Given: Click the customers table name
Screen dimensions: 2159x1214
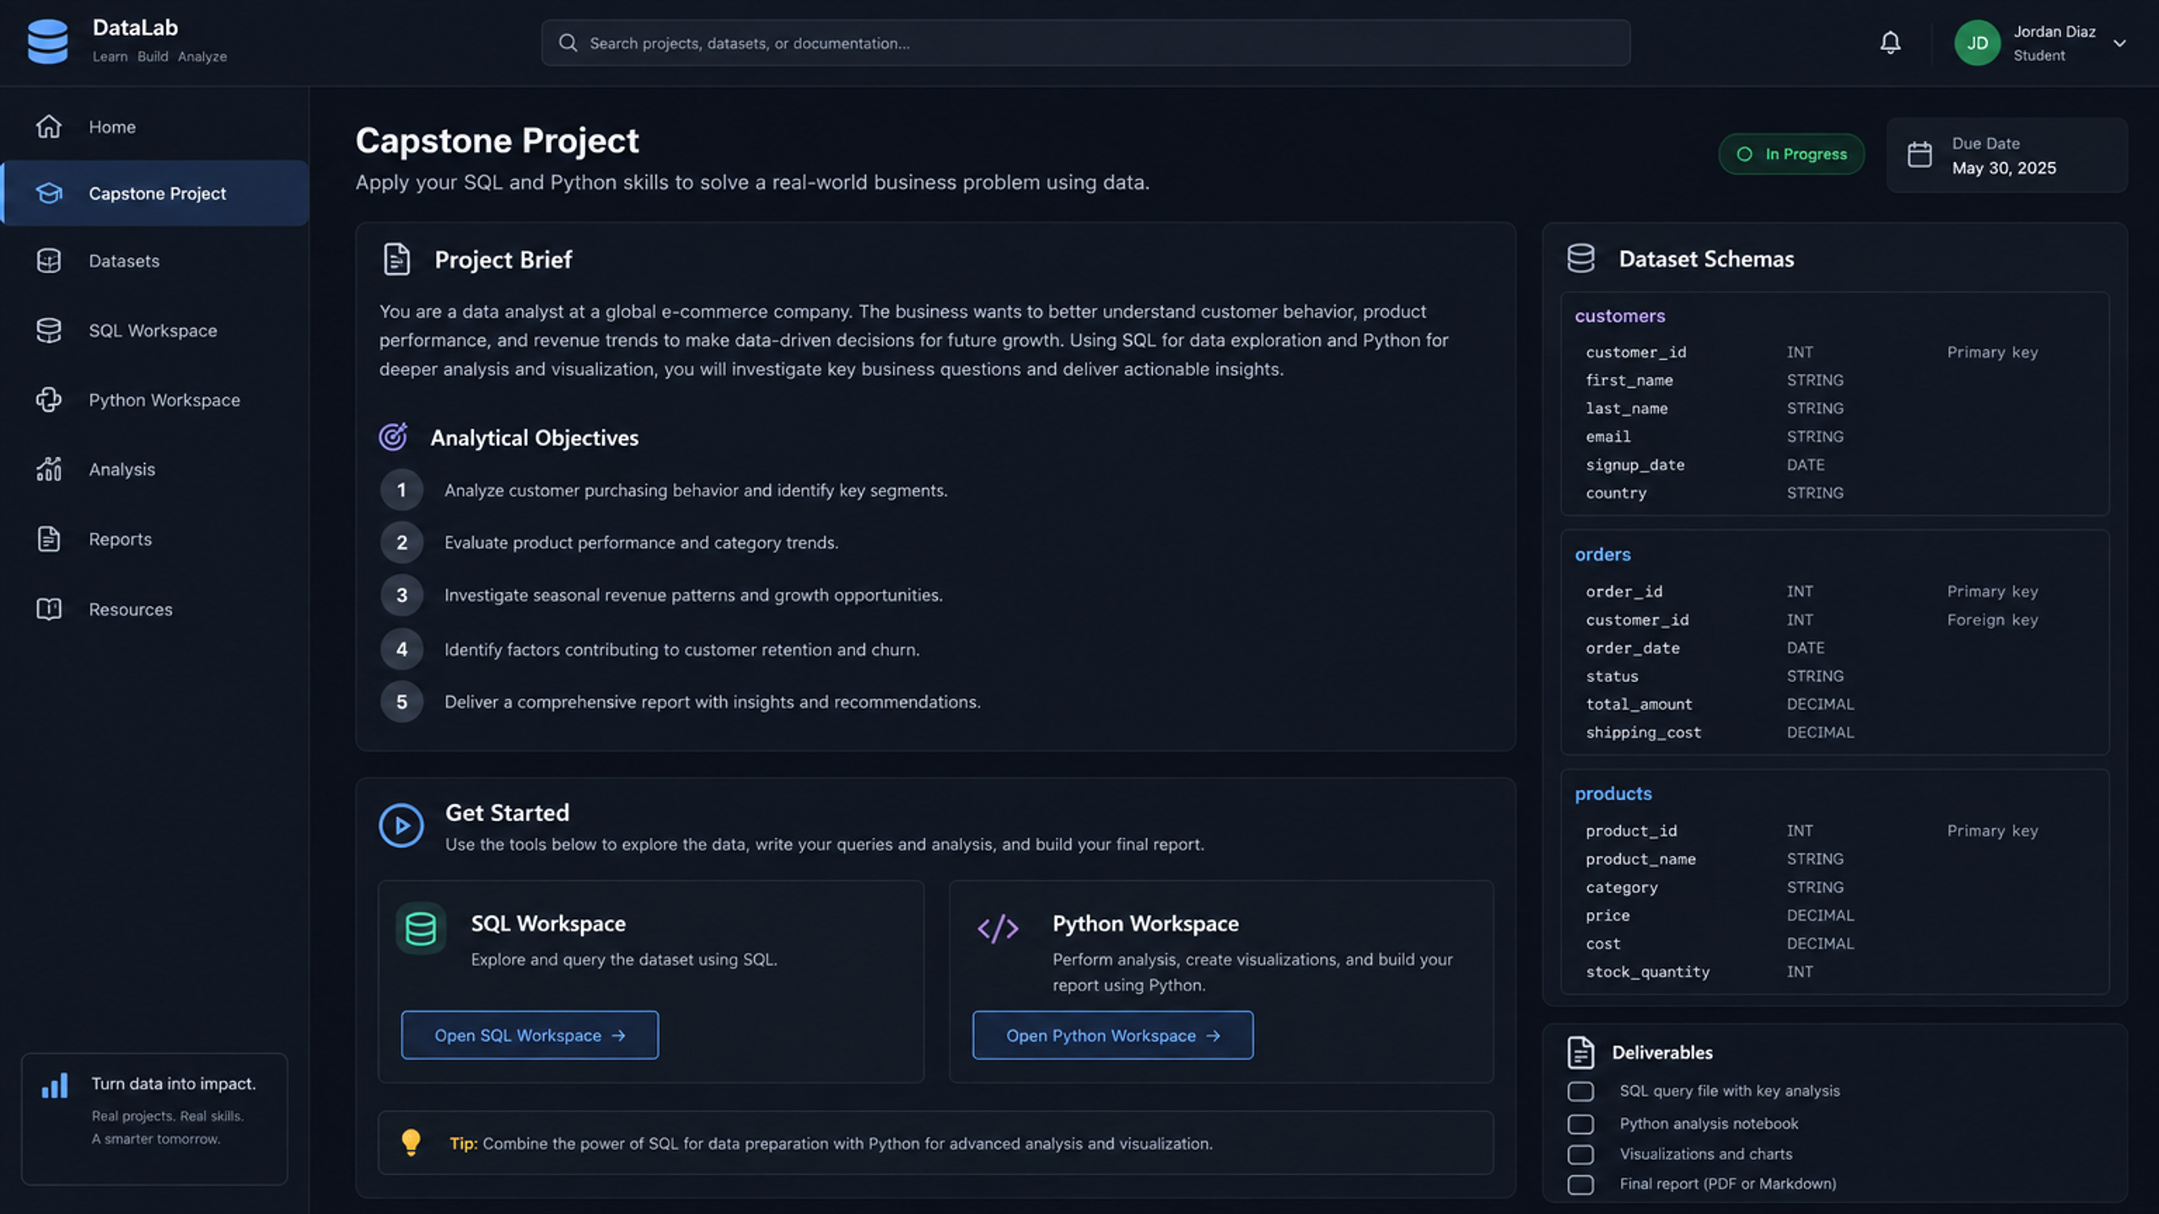Looking at the screenshot, I should point(1619,316).
